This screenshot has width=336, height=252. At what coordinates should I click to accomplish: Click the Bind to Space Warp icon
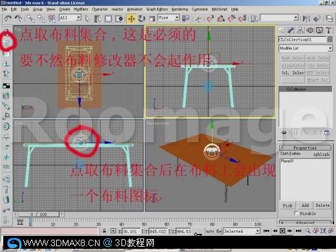52,19
